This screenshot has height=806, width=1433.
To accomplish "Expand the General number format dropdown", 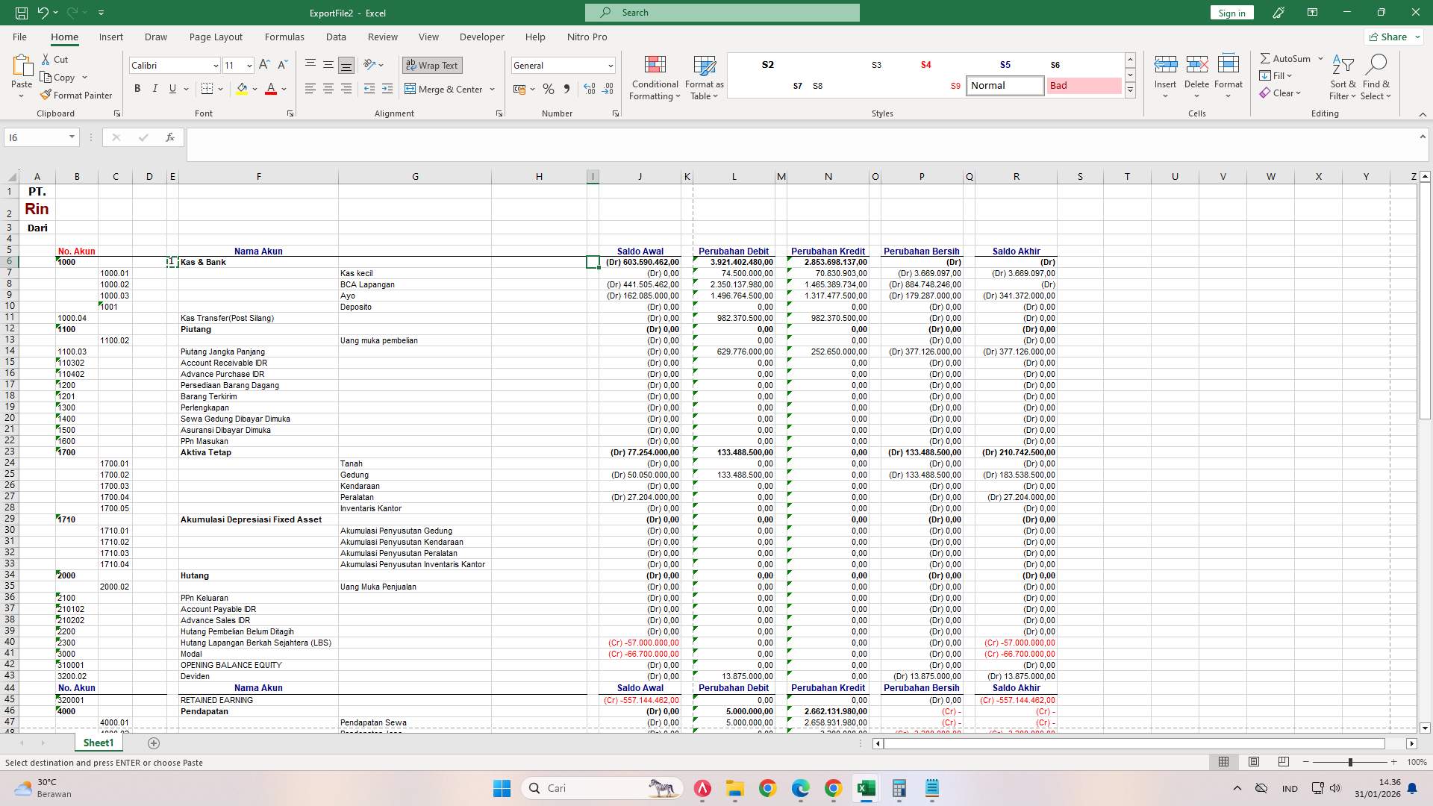I will (x=610, y=66).
